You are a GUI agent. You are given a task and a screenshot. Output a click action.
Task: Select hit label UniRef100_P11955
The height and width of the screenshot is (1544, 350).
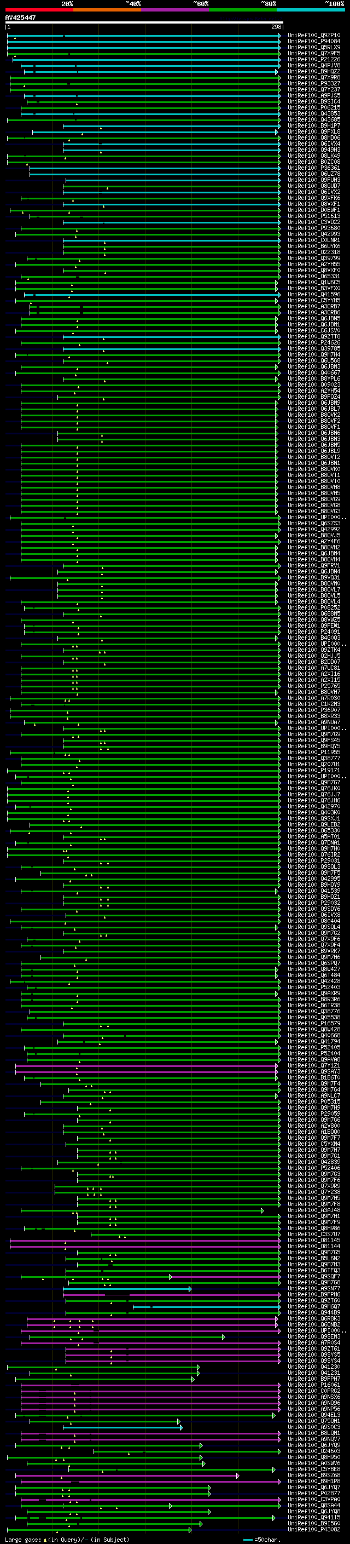click(x=314, y=752)
